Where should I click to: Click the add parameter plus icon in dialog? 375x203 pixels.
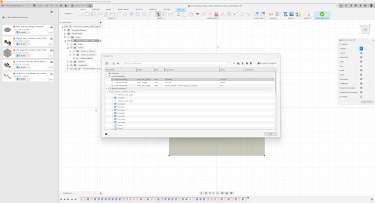coord(234,64)
